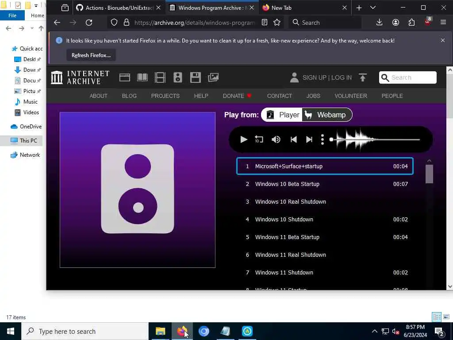Open the Texts (book) icon

[x=142, y=77]
